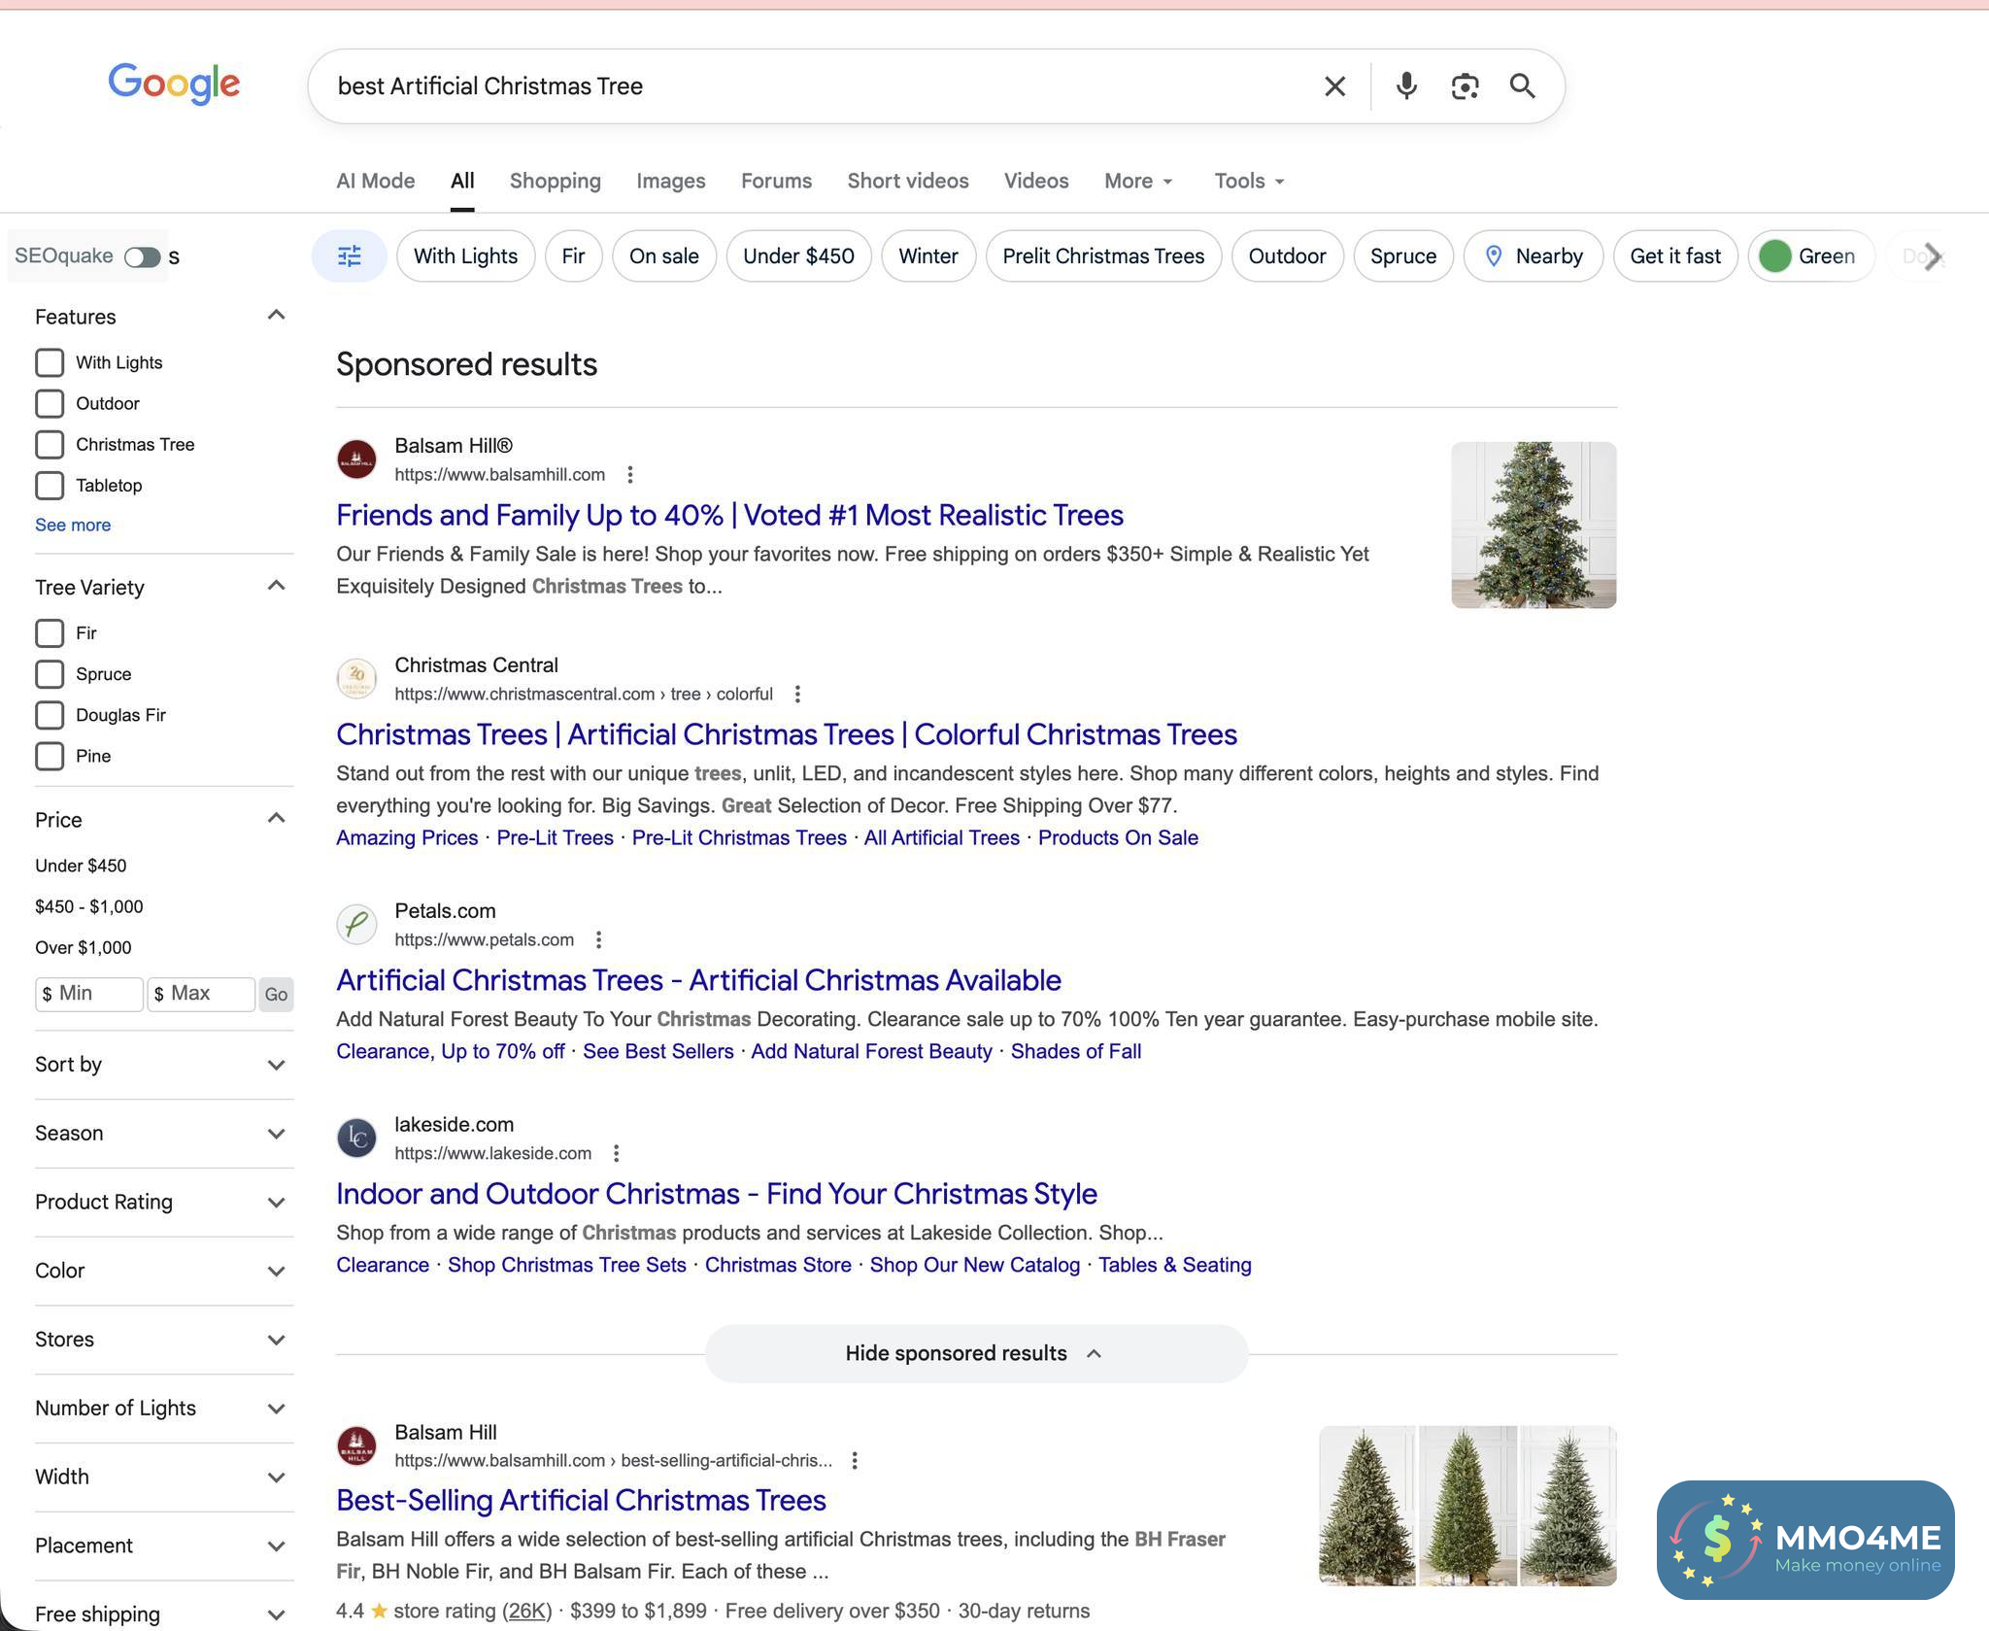Open the filters panel icon button
The width and height of the screenshot is (1989, 1631).
(x=349, y=256)
